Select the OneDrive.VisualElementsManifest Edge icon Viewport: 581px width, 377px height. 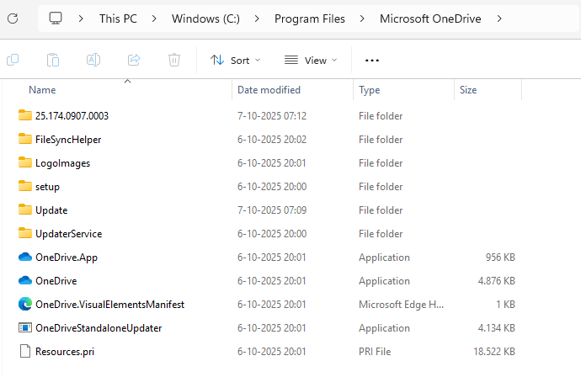coord(24,305)
